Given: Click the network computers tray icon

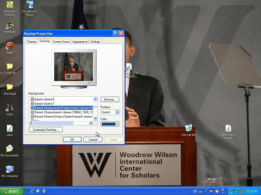Looking at the screenshot, I should pyautogui.click(x=232, y=191).
